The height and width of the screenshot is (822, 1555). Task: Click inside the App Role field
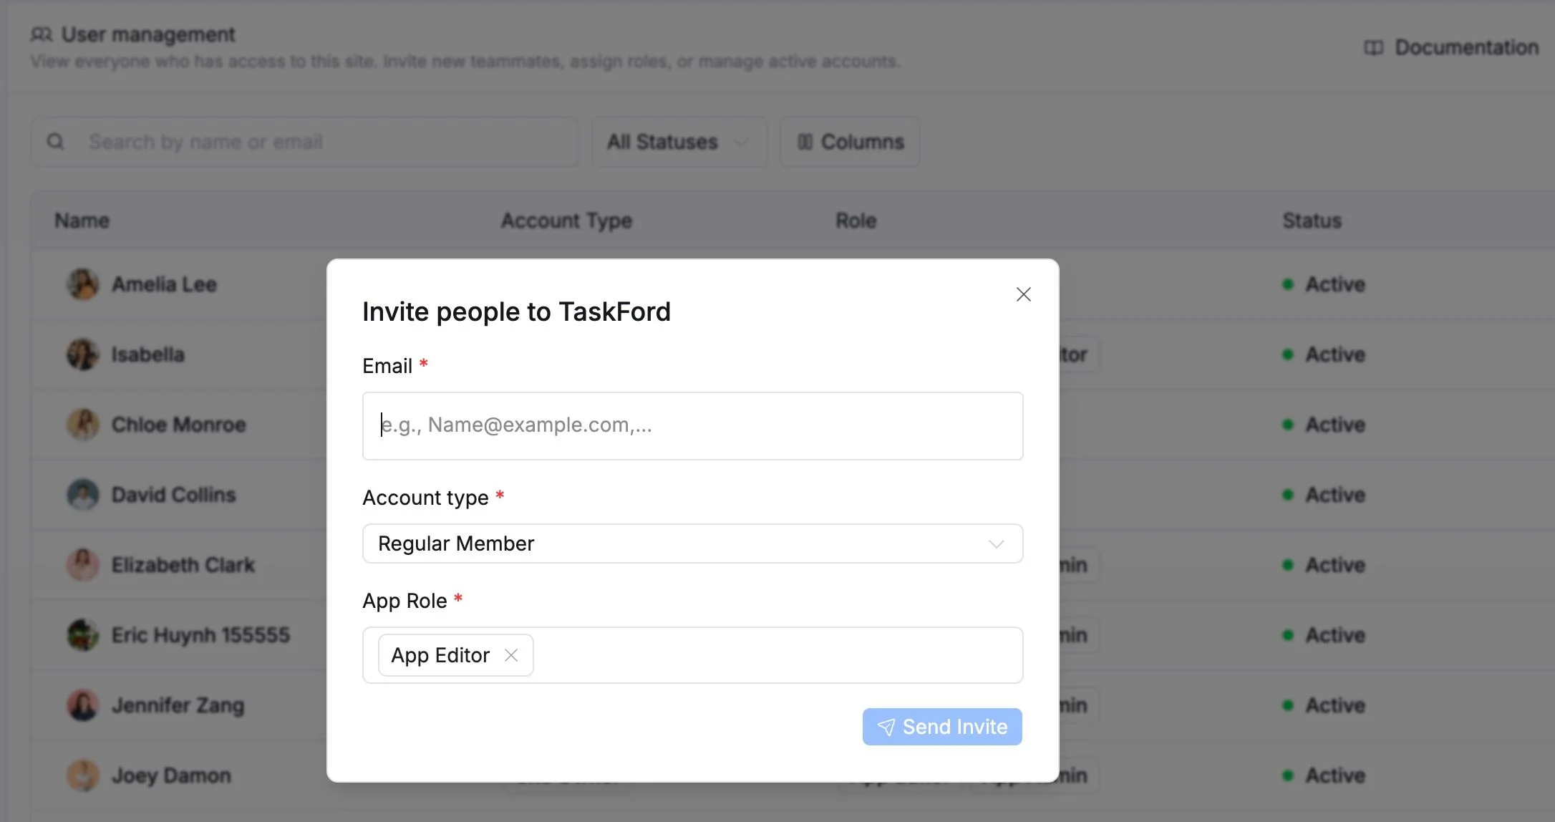pyautogui.click(x=777, y=655)
